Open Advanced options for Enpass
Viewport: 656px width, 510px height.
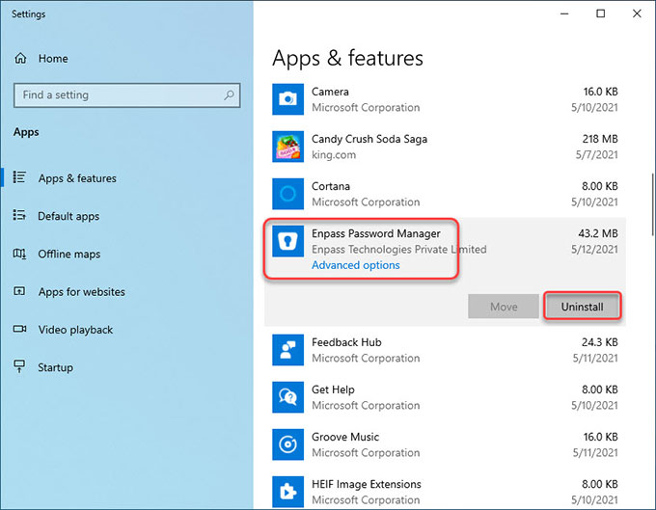[356, 265]
